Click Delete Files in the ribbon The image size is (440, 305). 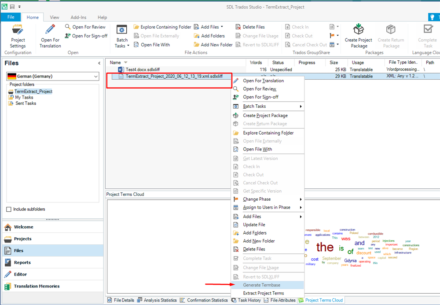pos(250,27)
